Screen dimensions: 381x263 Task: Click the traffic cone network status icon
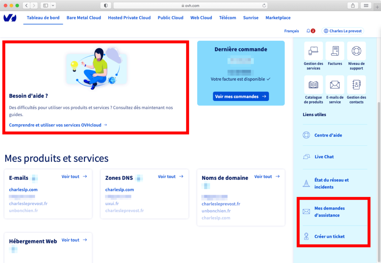point(306,183)
